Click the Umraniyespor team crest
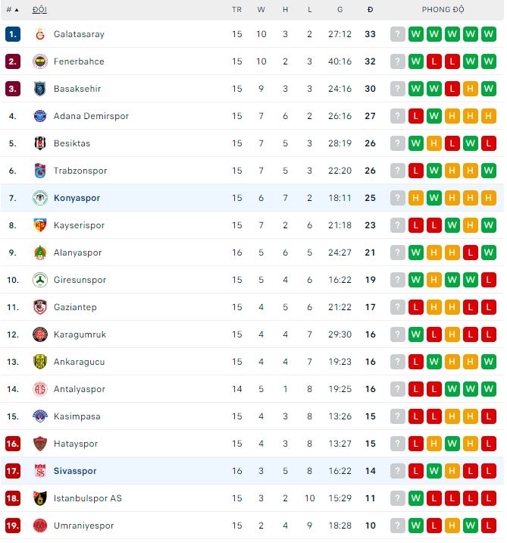The image size is (507, 543). click(40, 526)
